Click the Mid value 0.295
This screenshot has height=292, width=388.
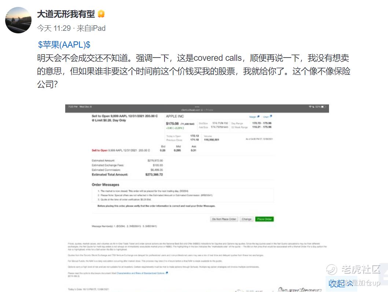point(177,150)
